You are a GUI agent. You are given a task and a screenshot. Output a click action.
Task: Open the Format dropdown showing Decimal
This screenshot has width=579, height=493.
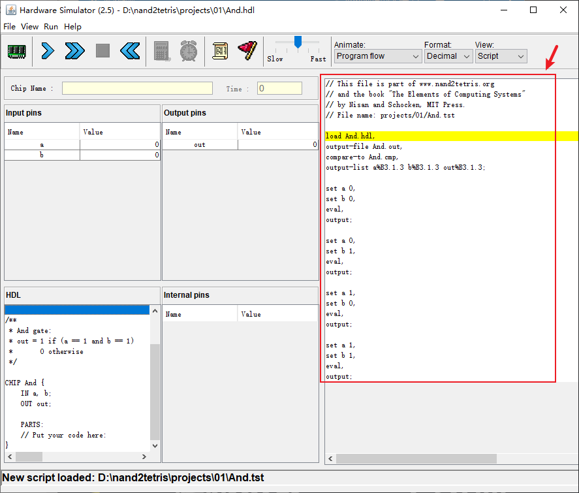point(448,56)
